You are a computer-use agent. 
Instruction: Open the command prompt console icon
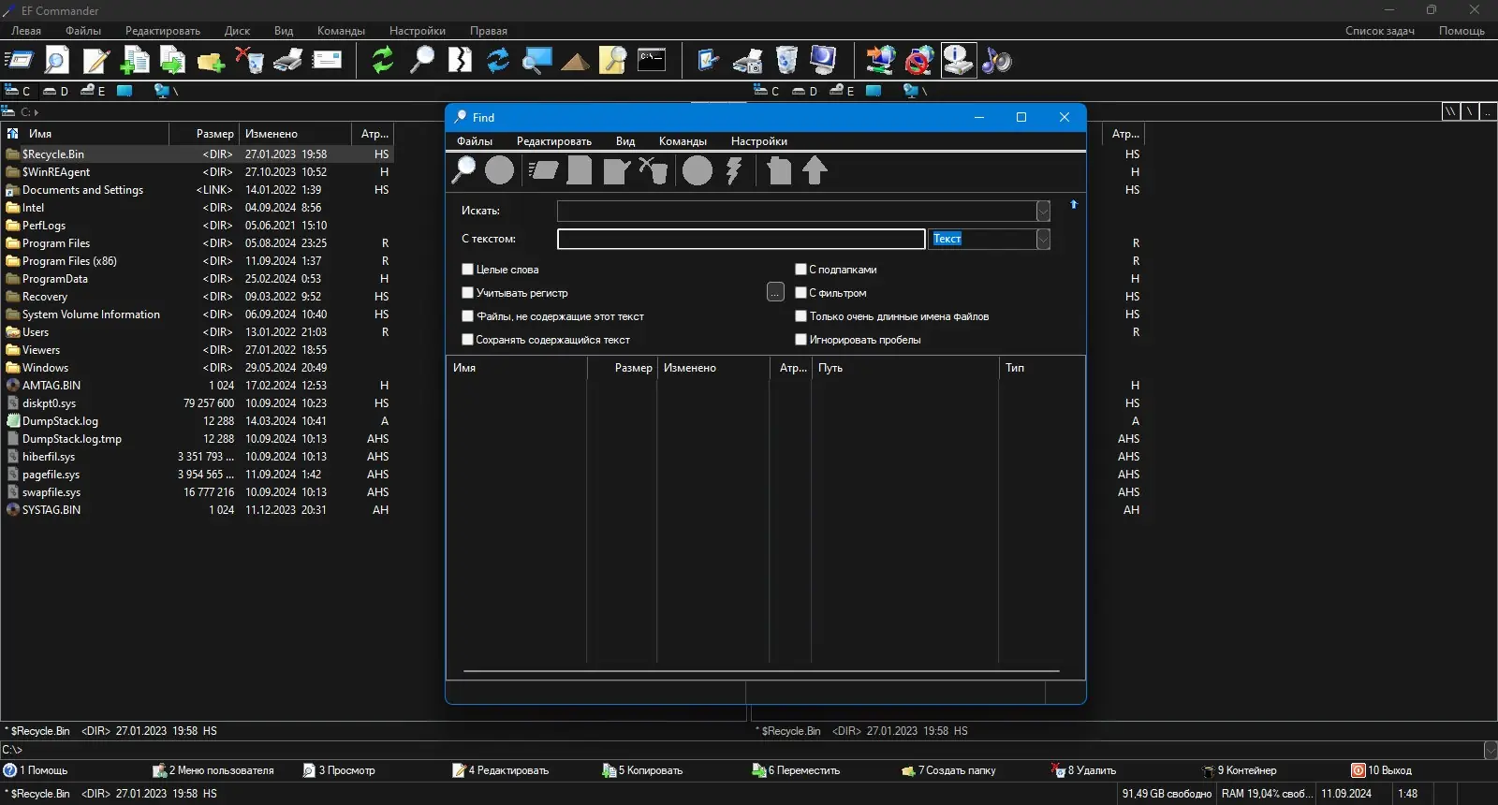pos(652,61)
